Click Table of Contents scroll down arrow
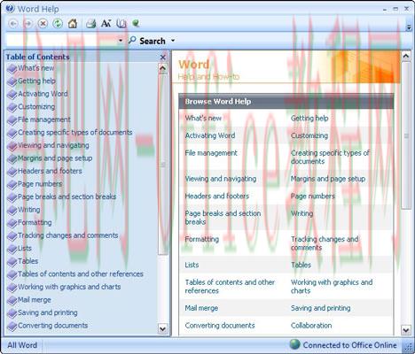 [x=163, y=328]
